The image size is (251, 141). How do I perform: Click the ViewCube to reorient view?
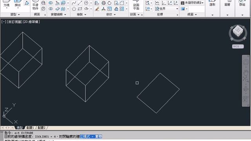click(x=238, y=31)
